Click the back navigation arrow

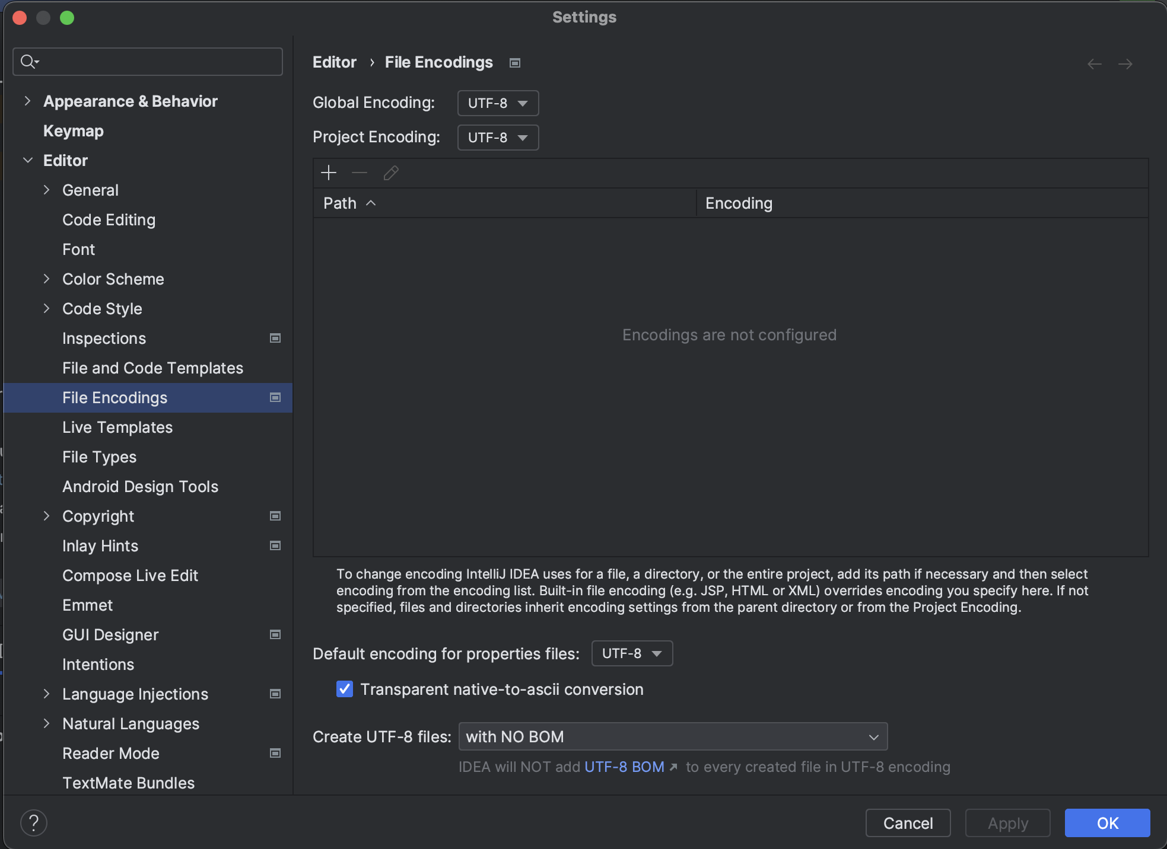1094,64
